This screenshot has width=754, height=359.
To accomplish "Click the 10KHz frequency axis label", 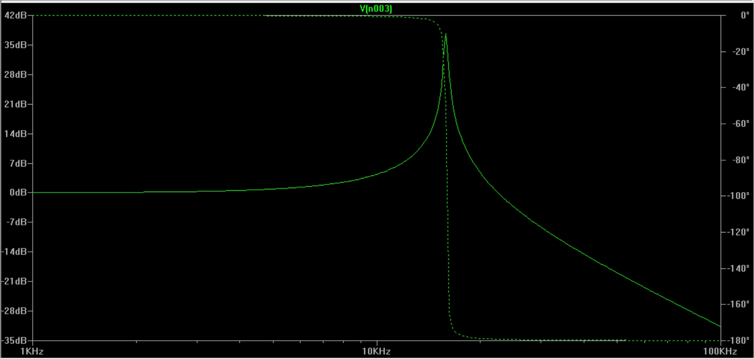I will [377, 351].
